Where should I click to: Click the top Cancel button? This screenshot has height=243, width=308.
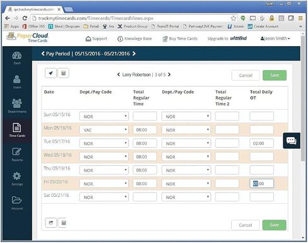coord(246,75)
